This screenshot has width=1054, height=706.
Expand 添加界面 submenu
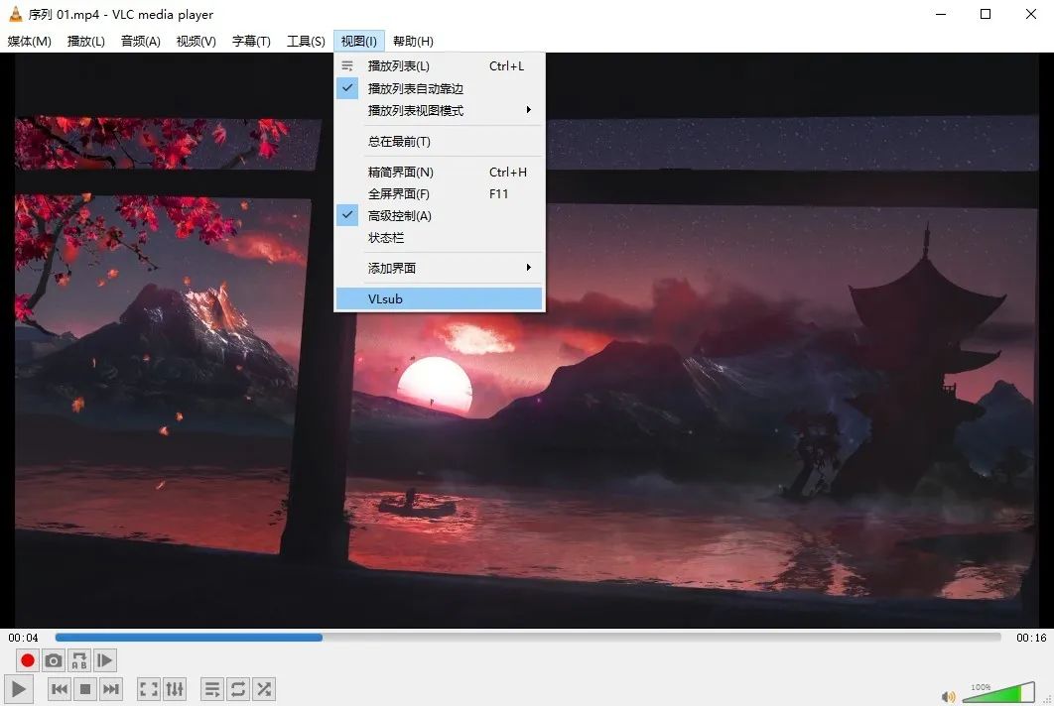click(439, 268)
